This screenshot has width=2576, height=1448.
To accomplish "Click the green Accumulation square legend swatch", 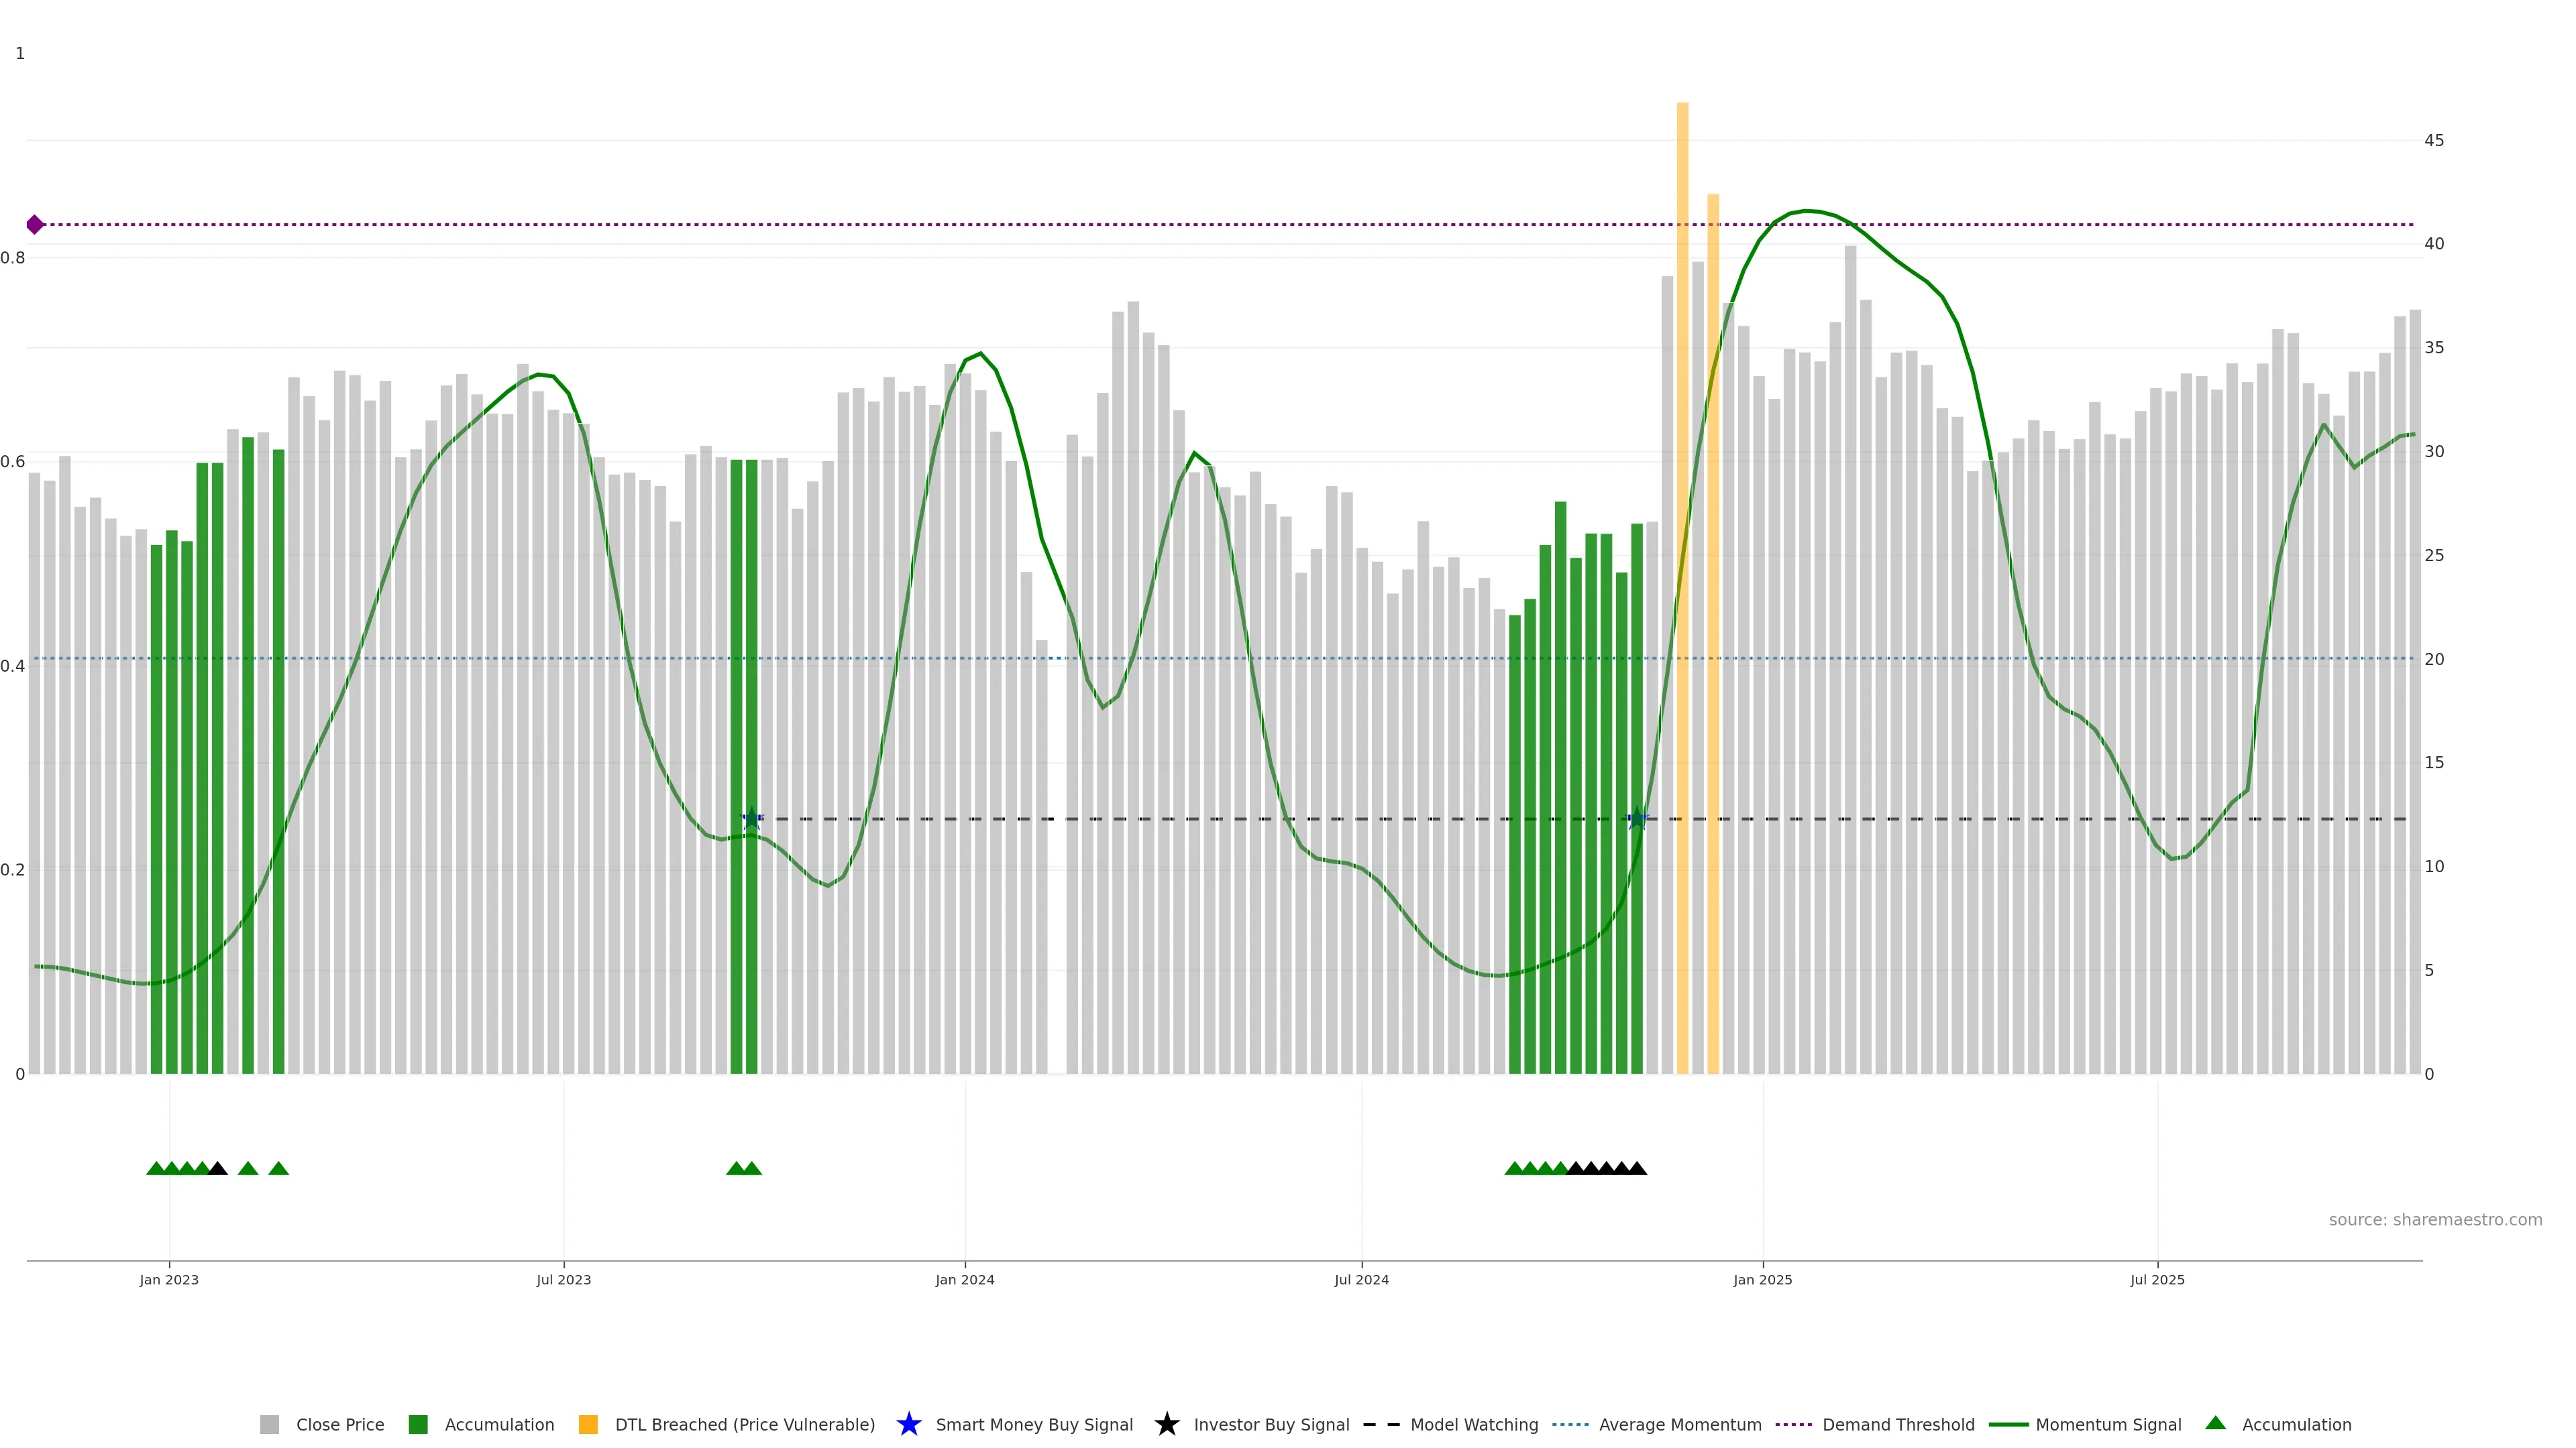I will coord(418,1424).
